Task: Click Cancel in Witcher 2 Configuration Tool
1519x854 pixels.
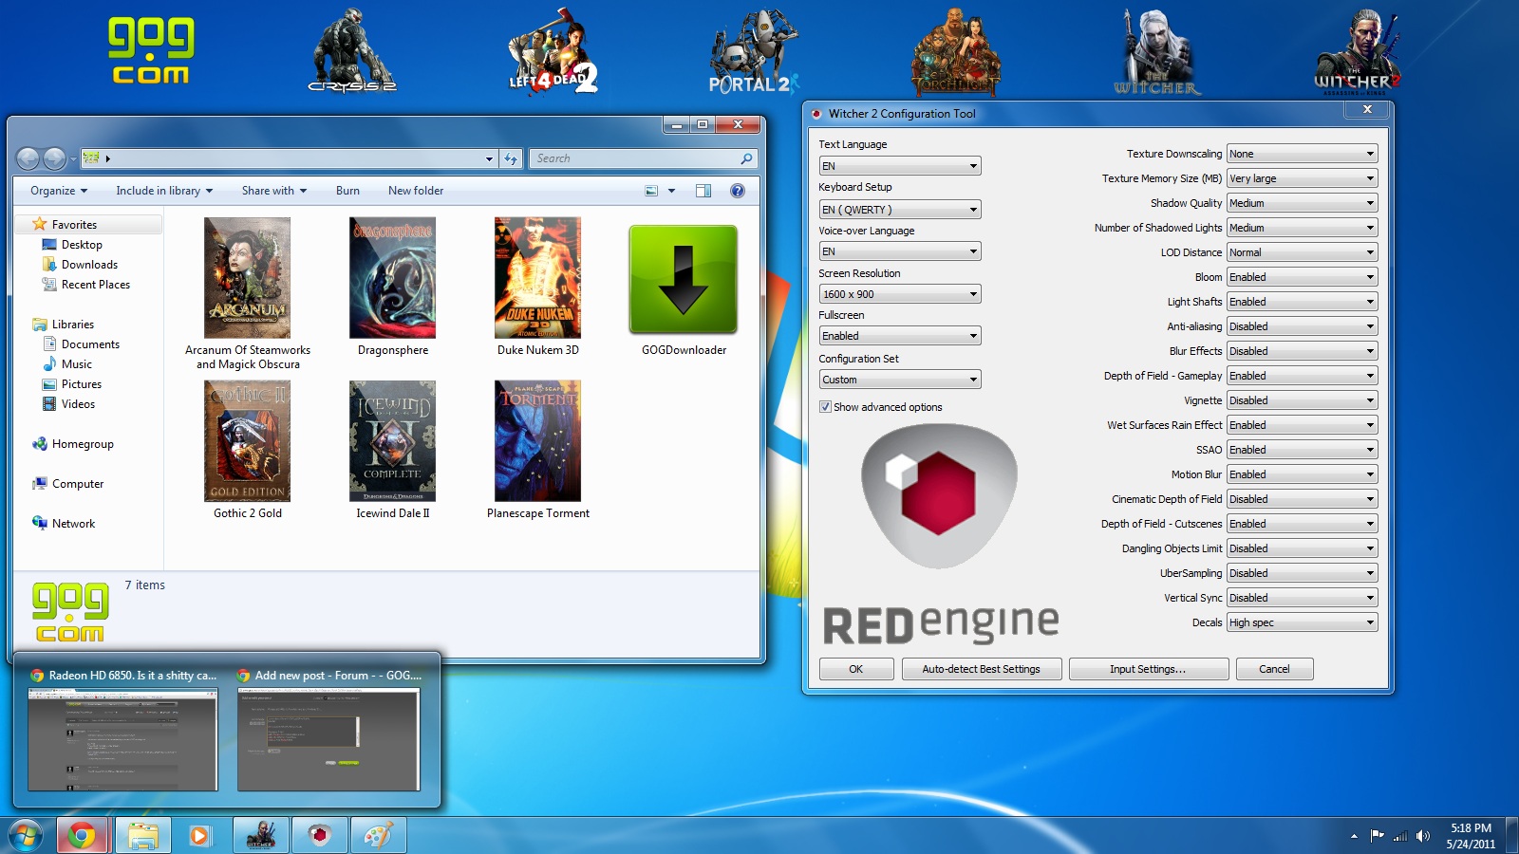Action: [1274, 669]
